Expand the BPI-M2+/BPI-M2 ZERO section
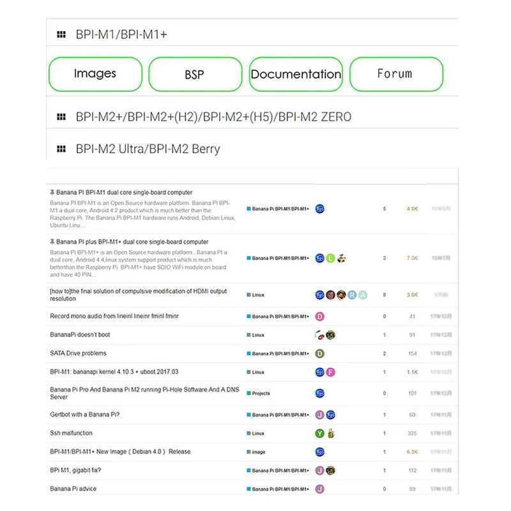 coord(213,117)
